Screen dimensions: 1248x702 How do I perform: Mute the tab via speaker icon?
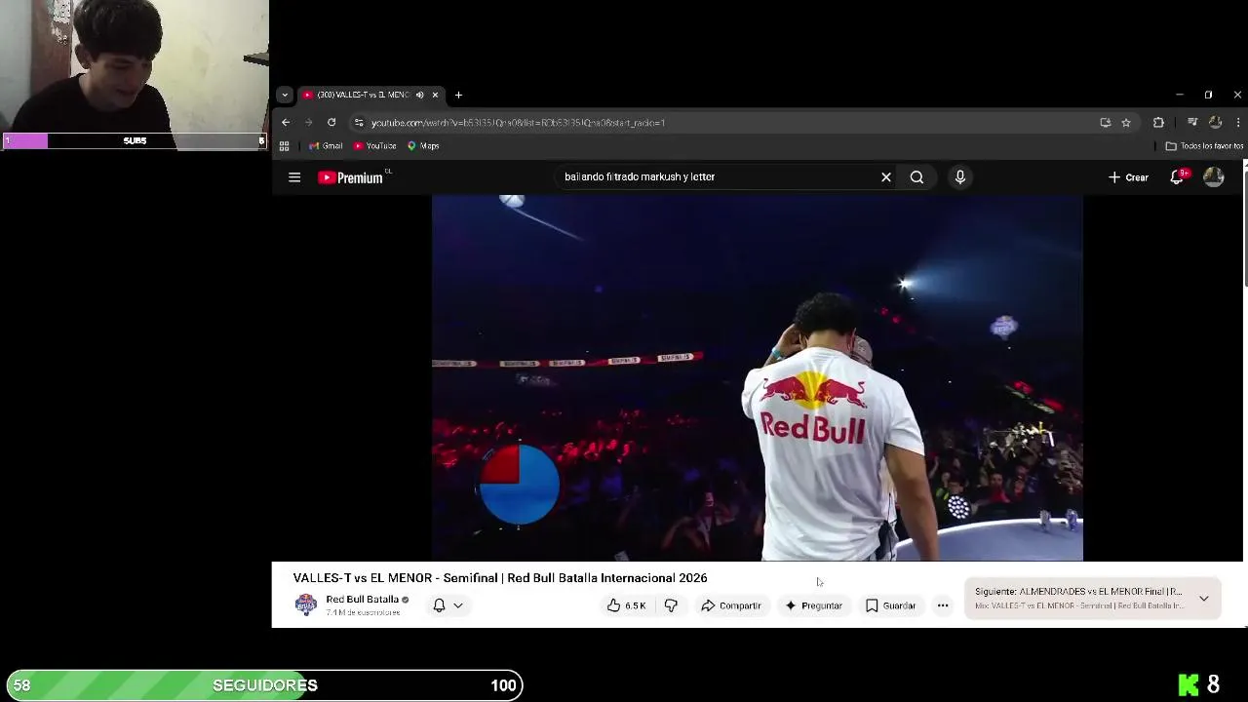coord(419,95)
